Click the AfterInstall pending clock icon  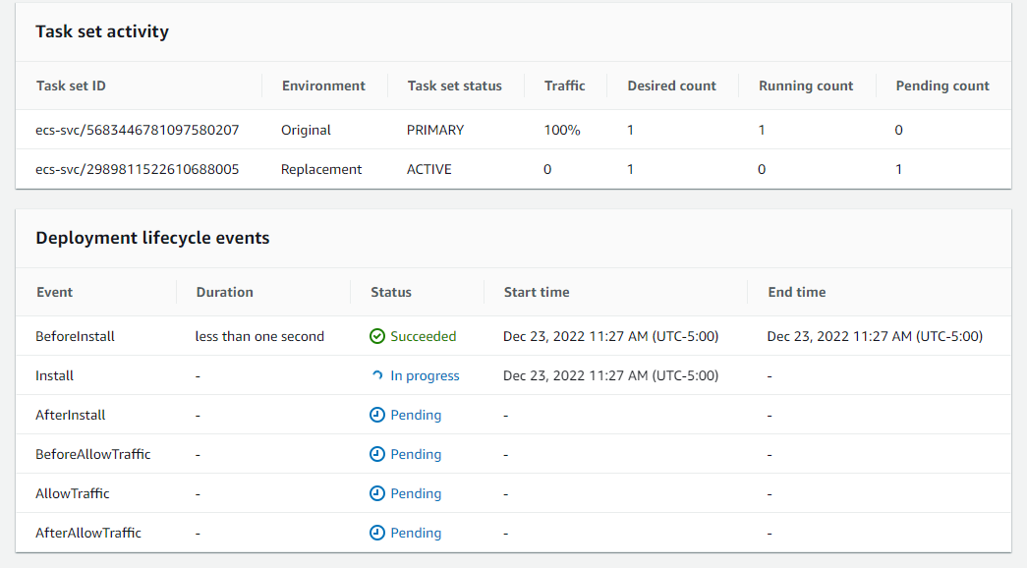tap(377, 415)
